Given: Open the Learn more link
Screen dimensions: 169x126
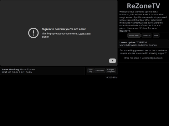Looking at the screenshot, I should pyautogui.click(x=84, y=34).
